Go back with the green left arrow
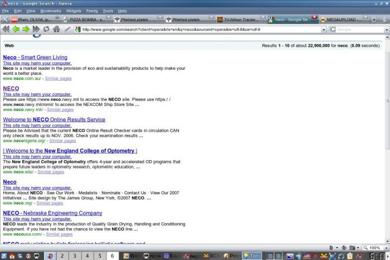This screenshot has width=390, height=260. (16, 29)
